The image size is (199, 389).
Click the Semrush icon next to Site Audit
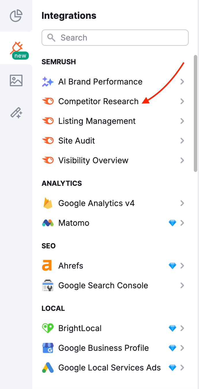(x=48, y=141)
